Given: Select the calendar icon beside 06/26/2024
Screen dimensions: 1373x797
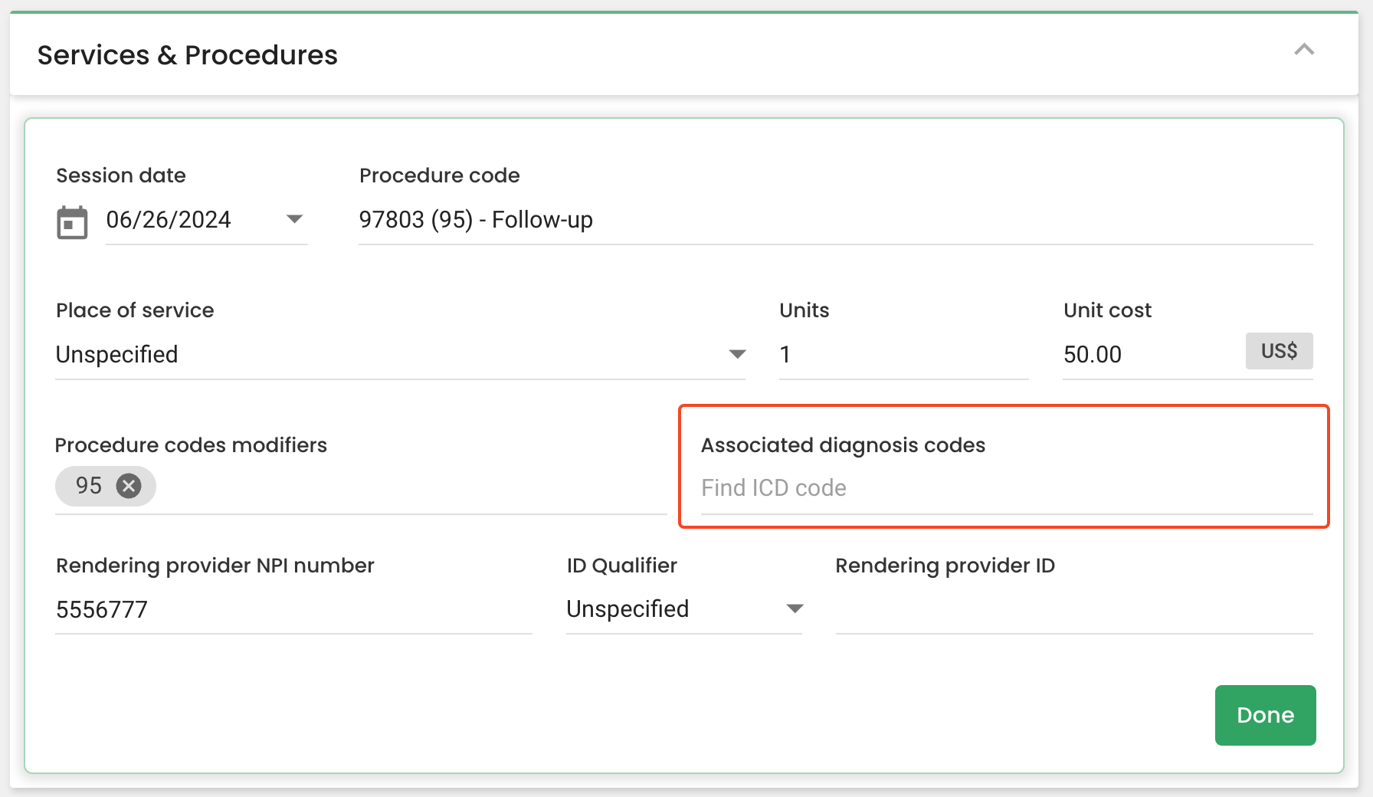Looking at the screenshot, I should [x=72, y=221].
